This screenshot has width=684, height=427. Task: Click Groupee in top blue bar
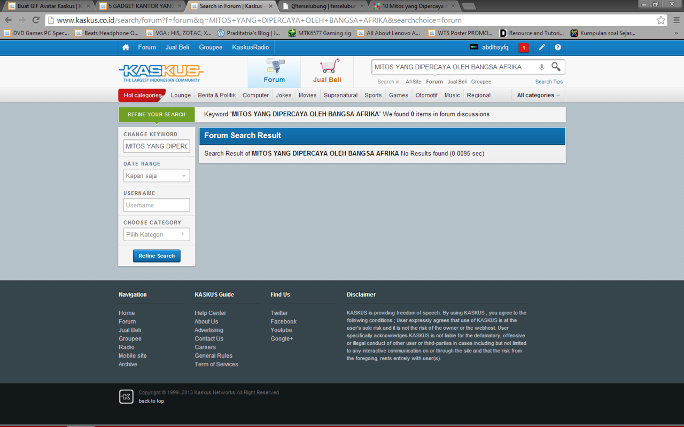[x=211, y=48]
